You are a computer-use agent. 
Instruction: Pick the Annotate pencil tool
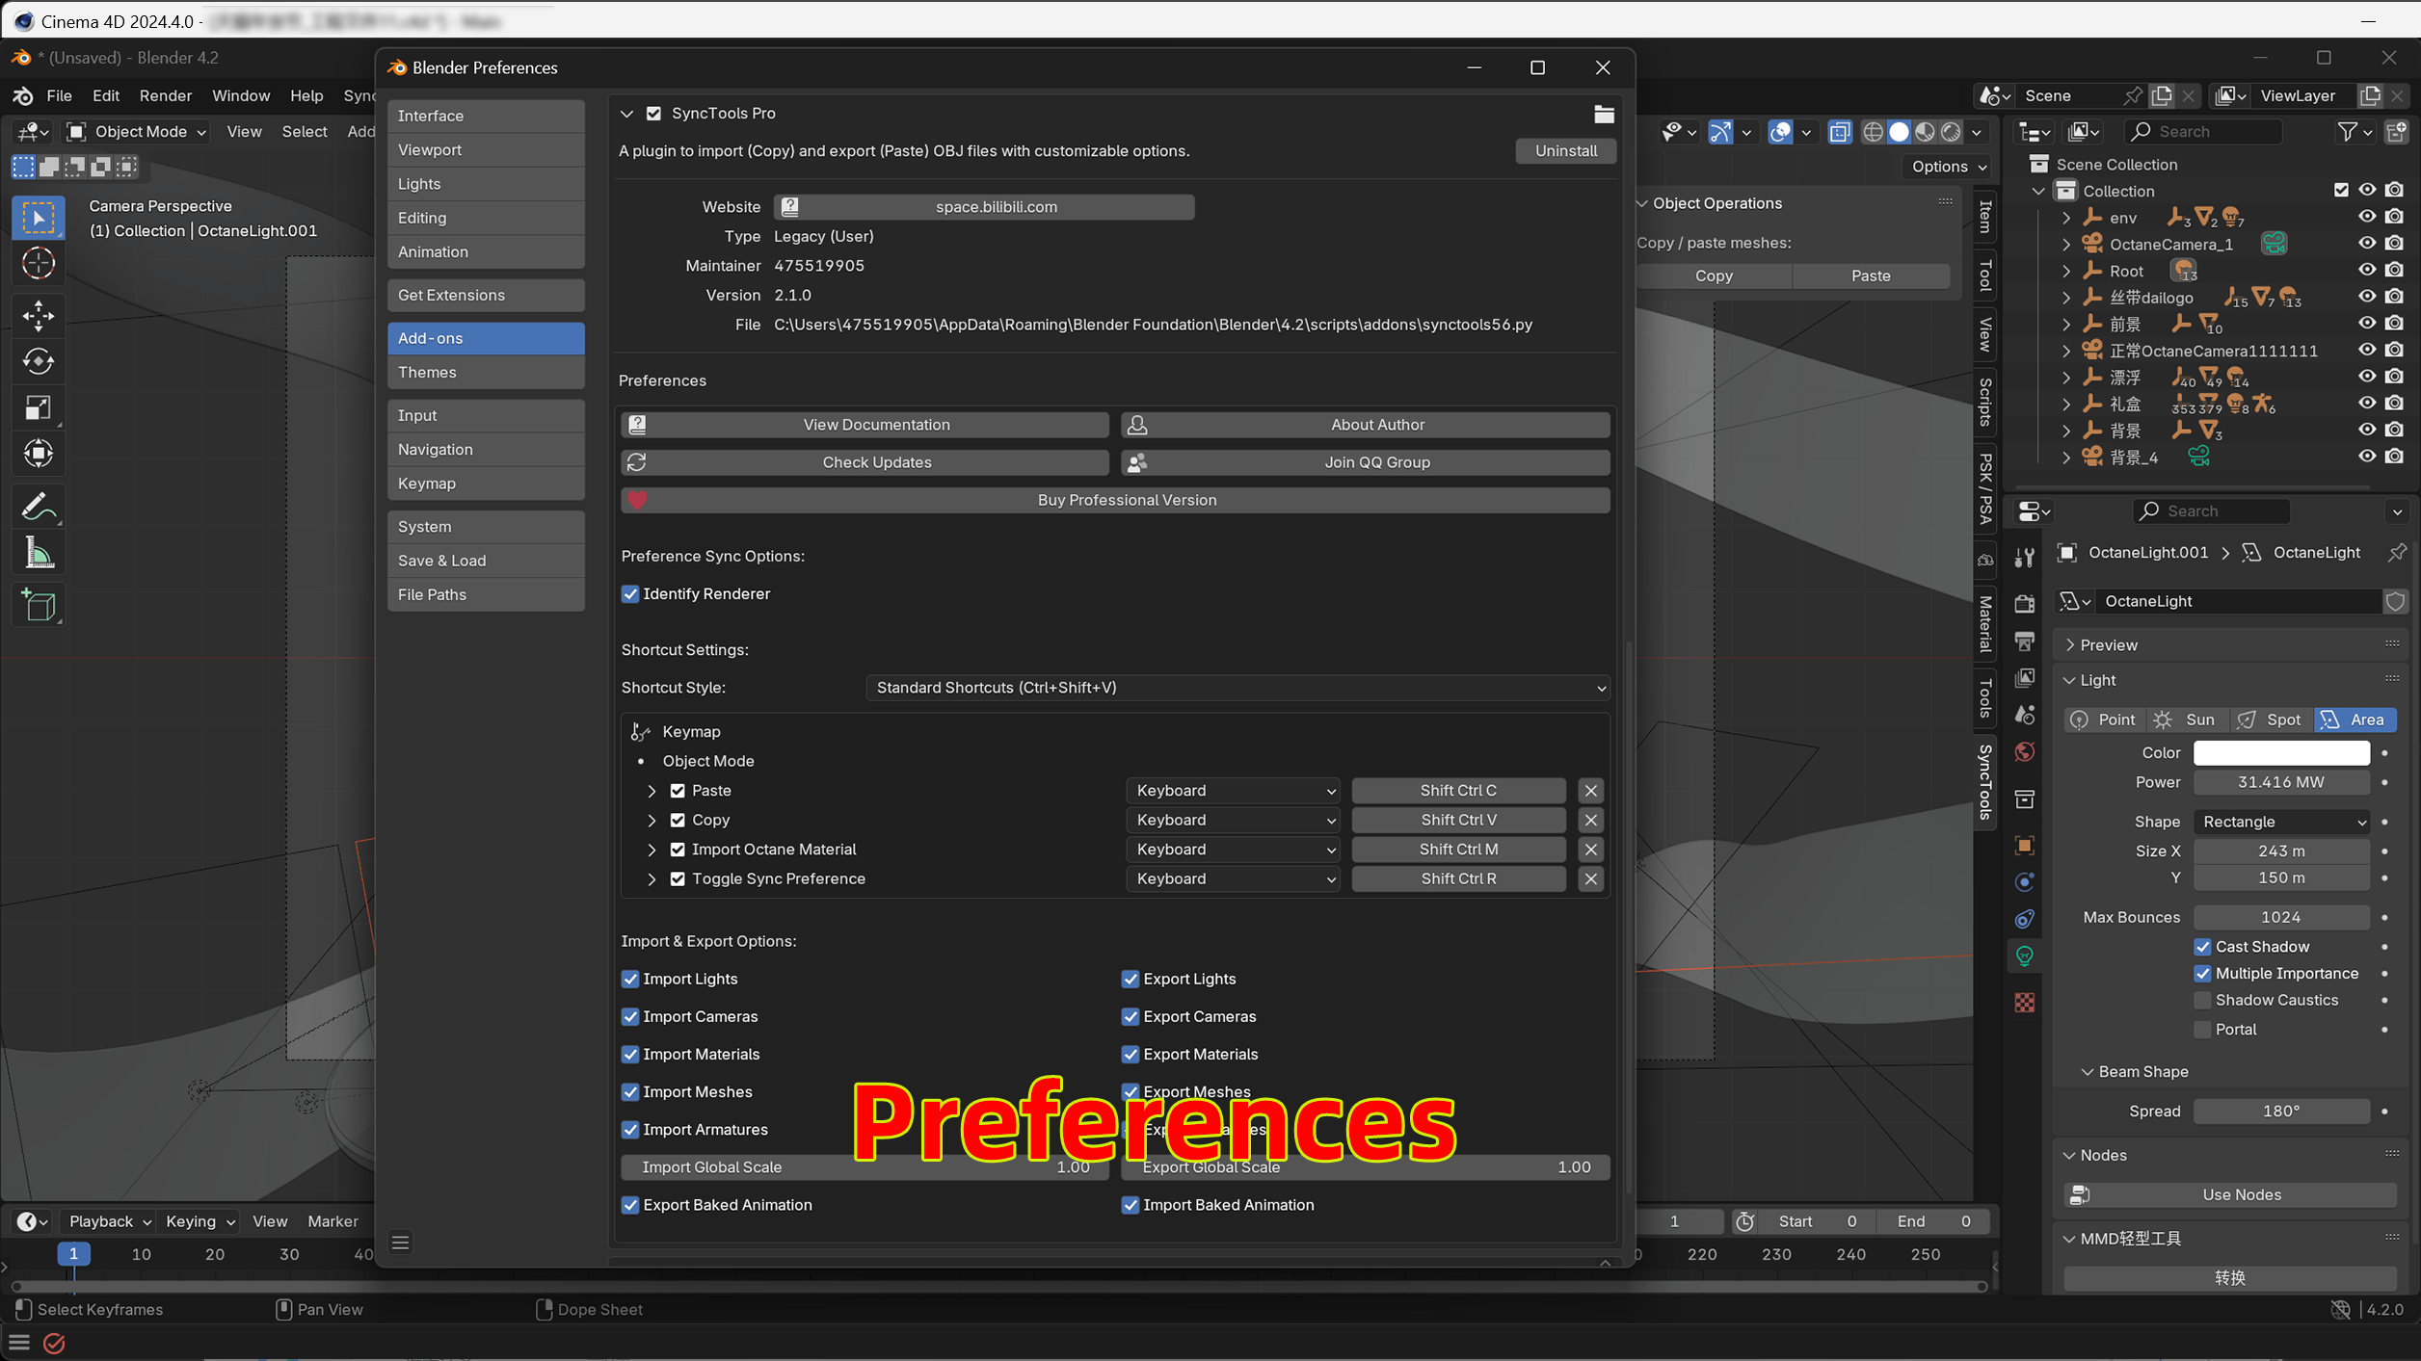(x=39, y=506)
